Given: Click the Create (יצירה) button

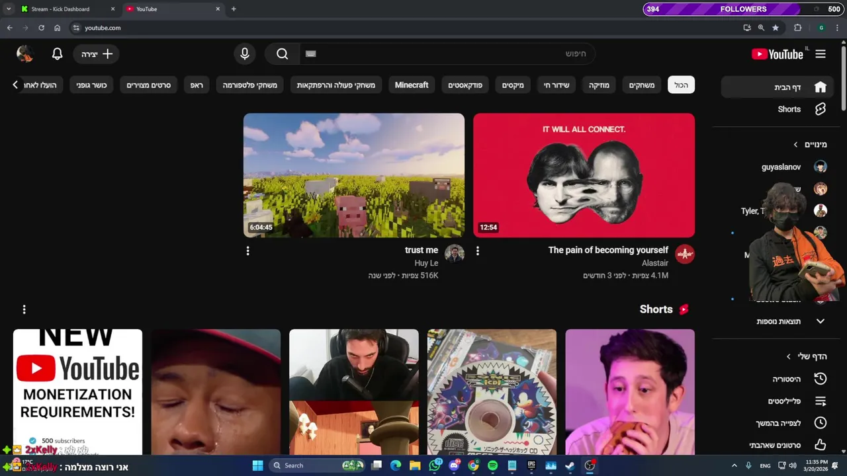Looking at the screenshot, I should [x=97, y=54].
